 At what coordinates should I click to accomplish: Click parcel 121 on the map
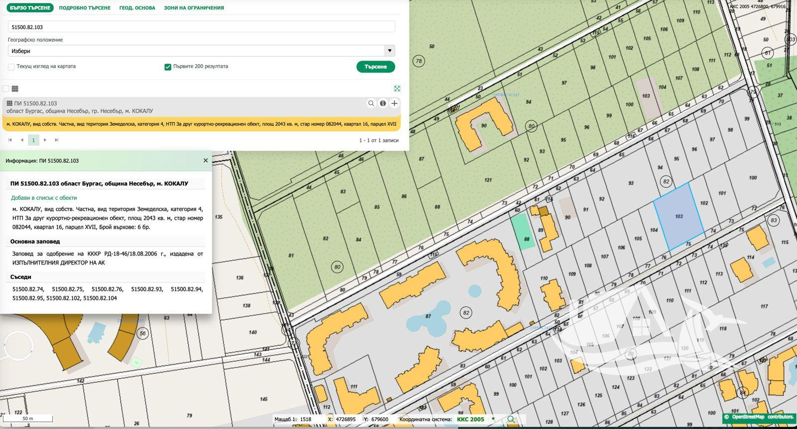tap(488, 180)
